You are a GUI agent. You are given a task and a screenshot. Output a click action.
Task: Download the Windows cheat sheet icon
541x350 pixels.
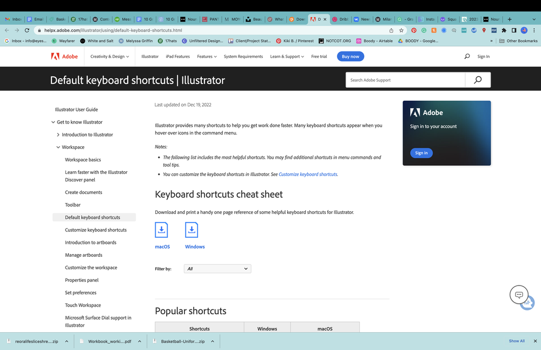(192, 230)
